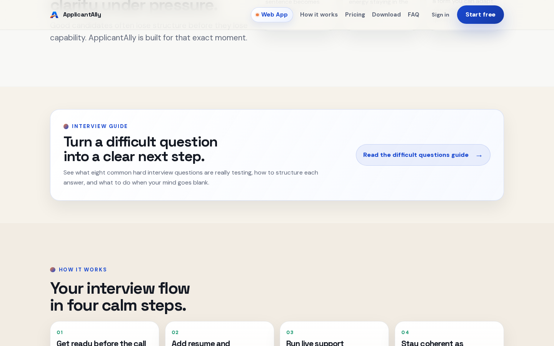Image resolution: width=554 pixels, height=346 pixels.
Task: Click the gradient dot beside INTERVIEW GUIDE
Action: [x=66, y=126]
